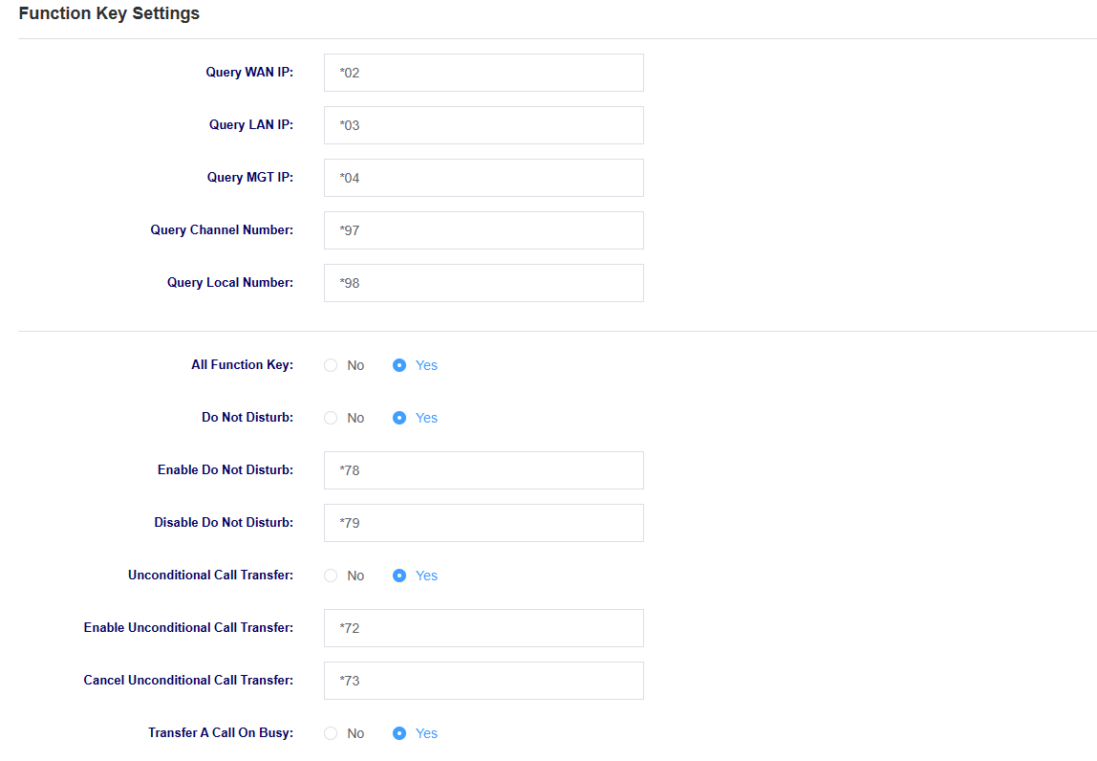The image size is (1097, 761).
Task: Click the Transfer A Call On Busy label
Action: point(221,732)
